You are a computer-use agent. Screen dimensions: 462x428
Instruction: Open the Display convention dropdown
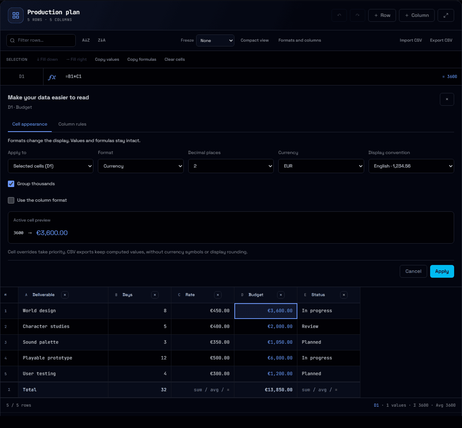pos(411,166)
